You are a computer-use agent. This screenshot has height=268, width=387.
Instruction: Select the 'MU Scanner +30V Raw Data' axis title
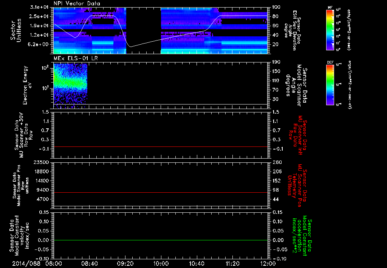click(23, 135)
